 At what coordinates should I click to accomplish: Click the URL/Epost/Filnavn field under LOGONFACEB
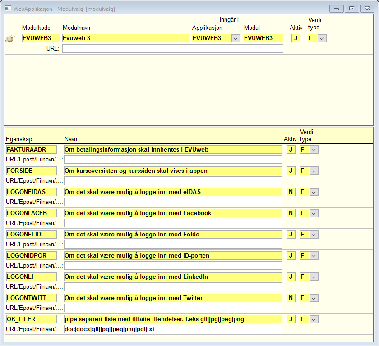click(x=173, y=223)
